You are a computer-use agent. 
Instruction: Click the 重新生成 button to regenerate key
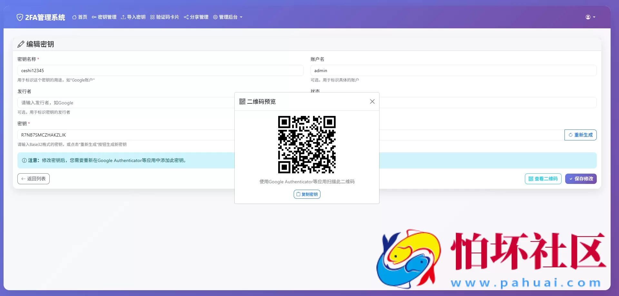click(x=580, y=135)
